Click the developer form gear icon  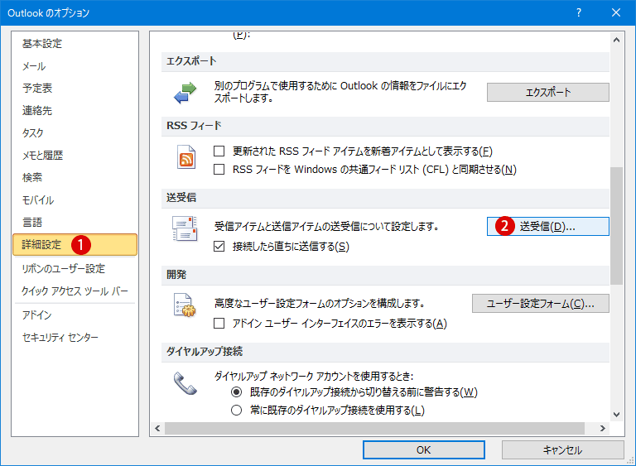[x=185, y=305]
